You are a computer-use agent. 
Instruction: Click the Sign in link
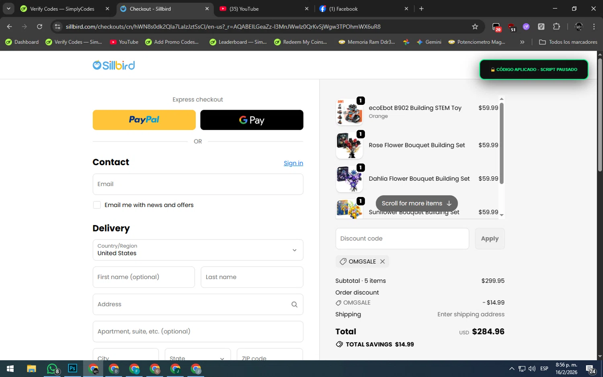(293, 163)
